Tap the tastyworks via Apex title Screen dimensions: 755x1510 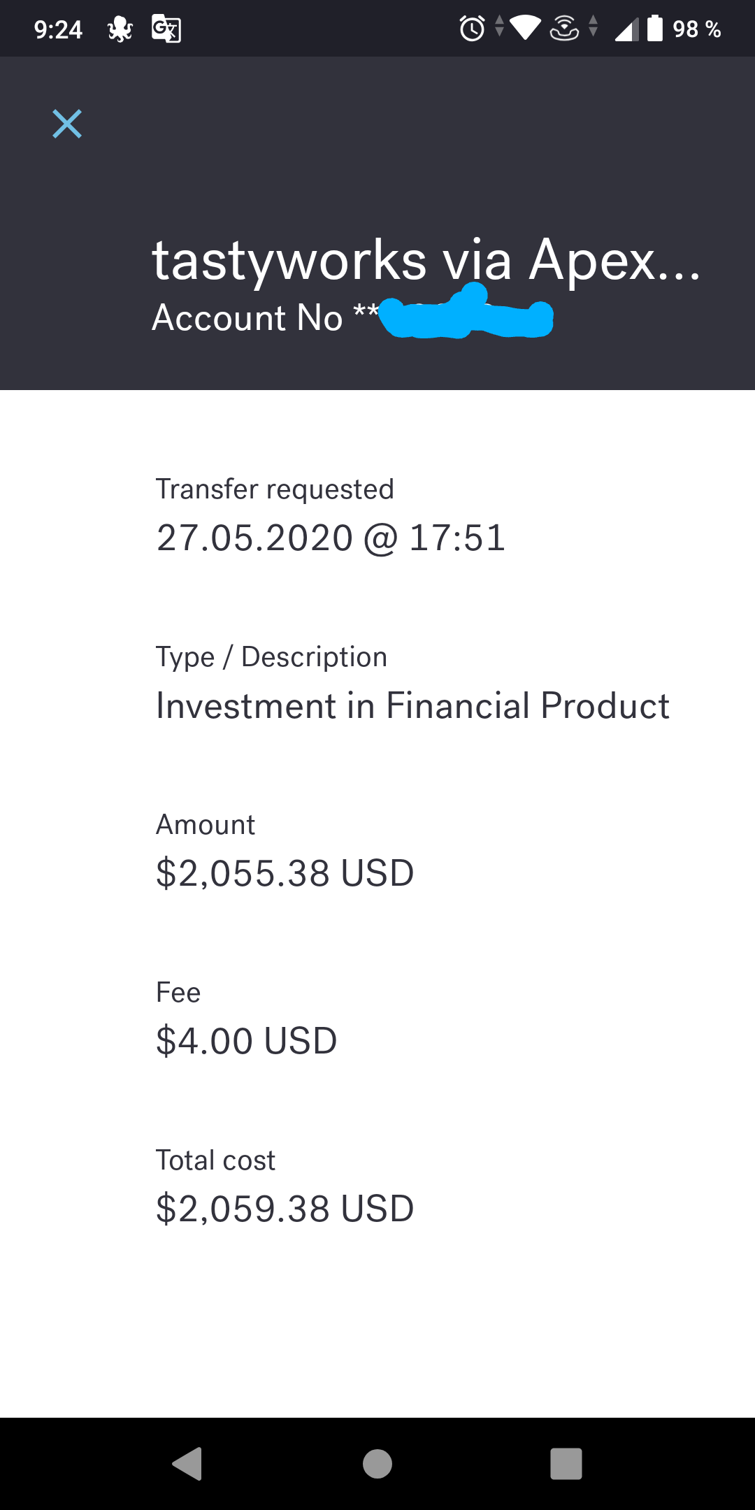426,259
